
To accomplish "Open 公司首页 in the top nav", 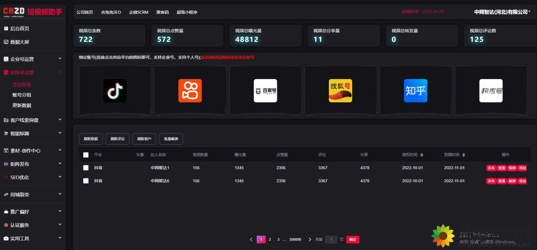I will pyautogui.click(x=84, y=12).
